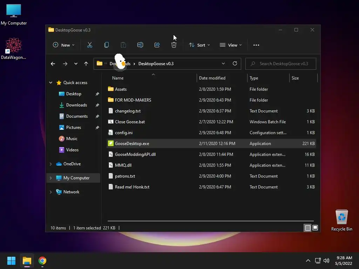The height and width of the screenshot is (269, 359).
Task: Click the Delete trash icon
Action: (x=174, y=45)
